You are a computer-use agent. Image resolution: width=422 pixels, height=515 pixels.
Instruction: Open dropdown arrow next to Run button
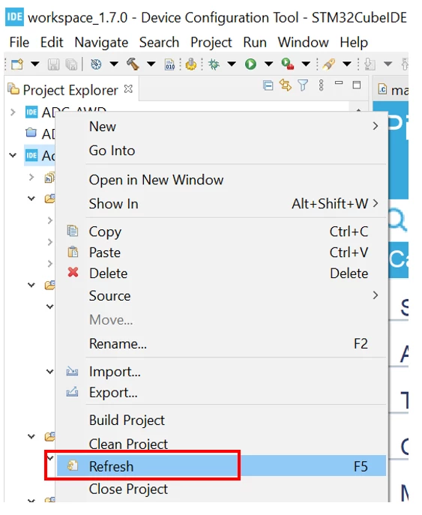[268, 64]
